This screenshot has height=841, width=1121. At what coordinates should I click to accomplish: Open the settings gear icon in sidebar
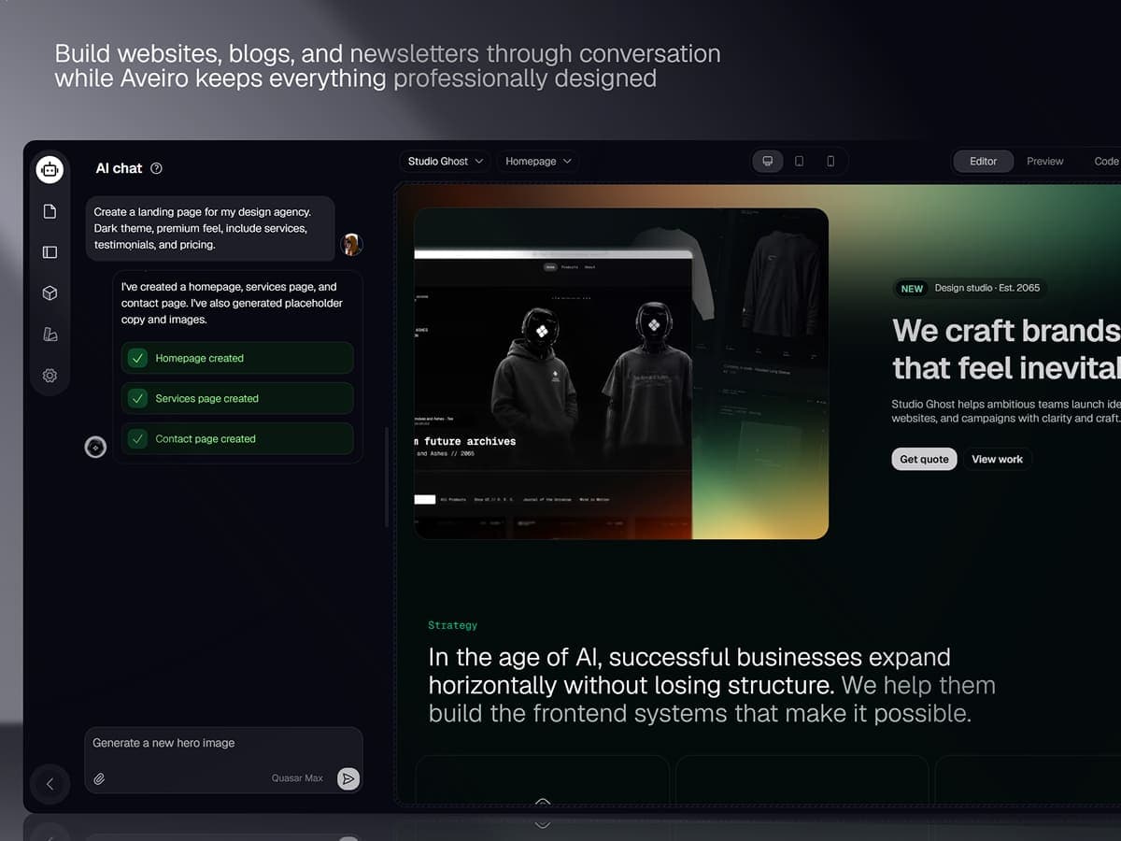pos(50,376)
